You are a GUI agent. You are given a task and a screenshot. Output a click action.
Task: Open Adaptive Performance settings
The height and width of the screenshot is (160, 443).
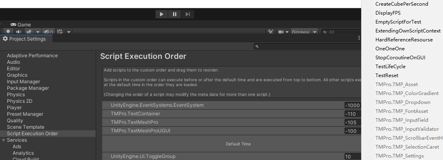click(x=32, y=56)
